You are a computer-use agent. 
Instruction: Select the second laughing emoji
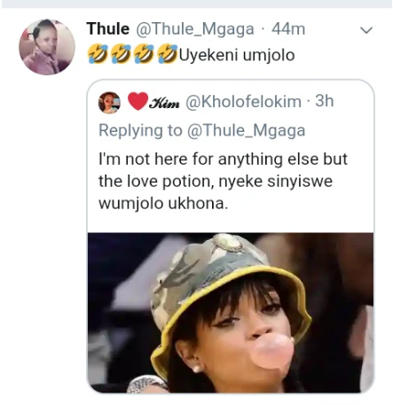tap(121, 54)
